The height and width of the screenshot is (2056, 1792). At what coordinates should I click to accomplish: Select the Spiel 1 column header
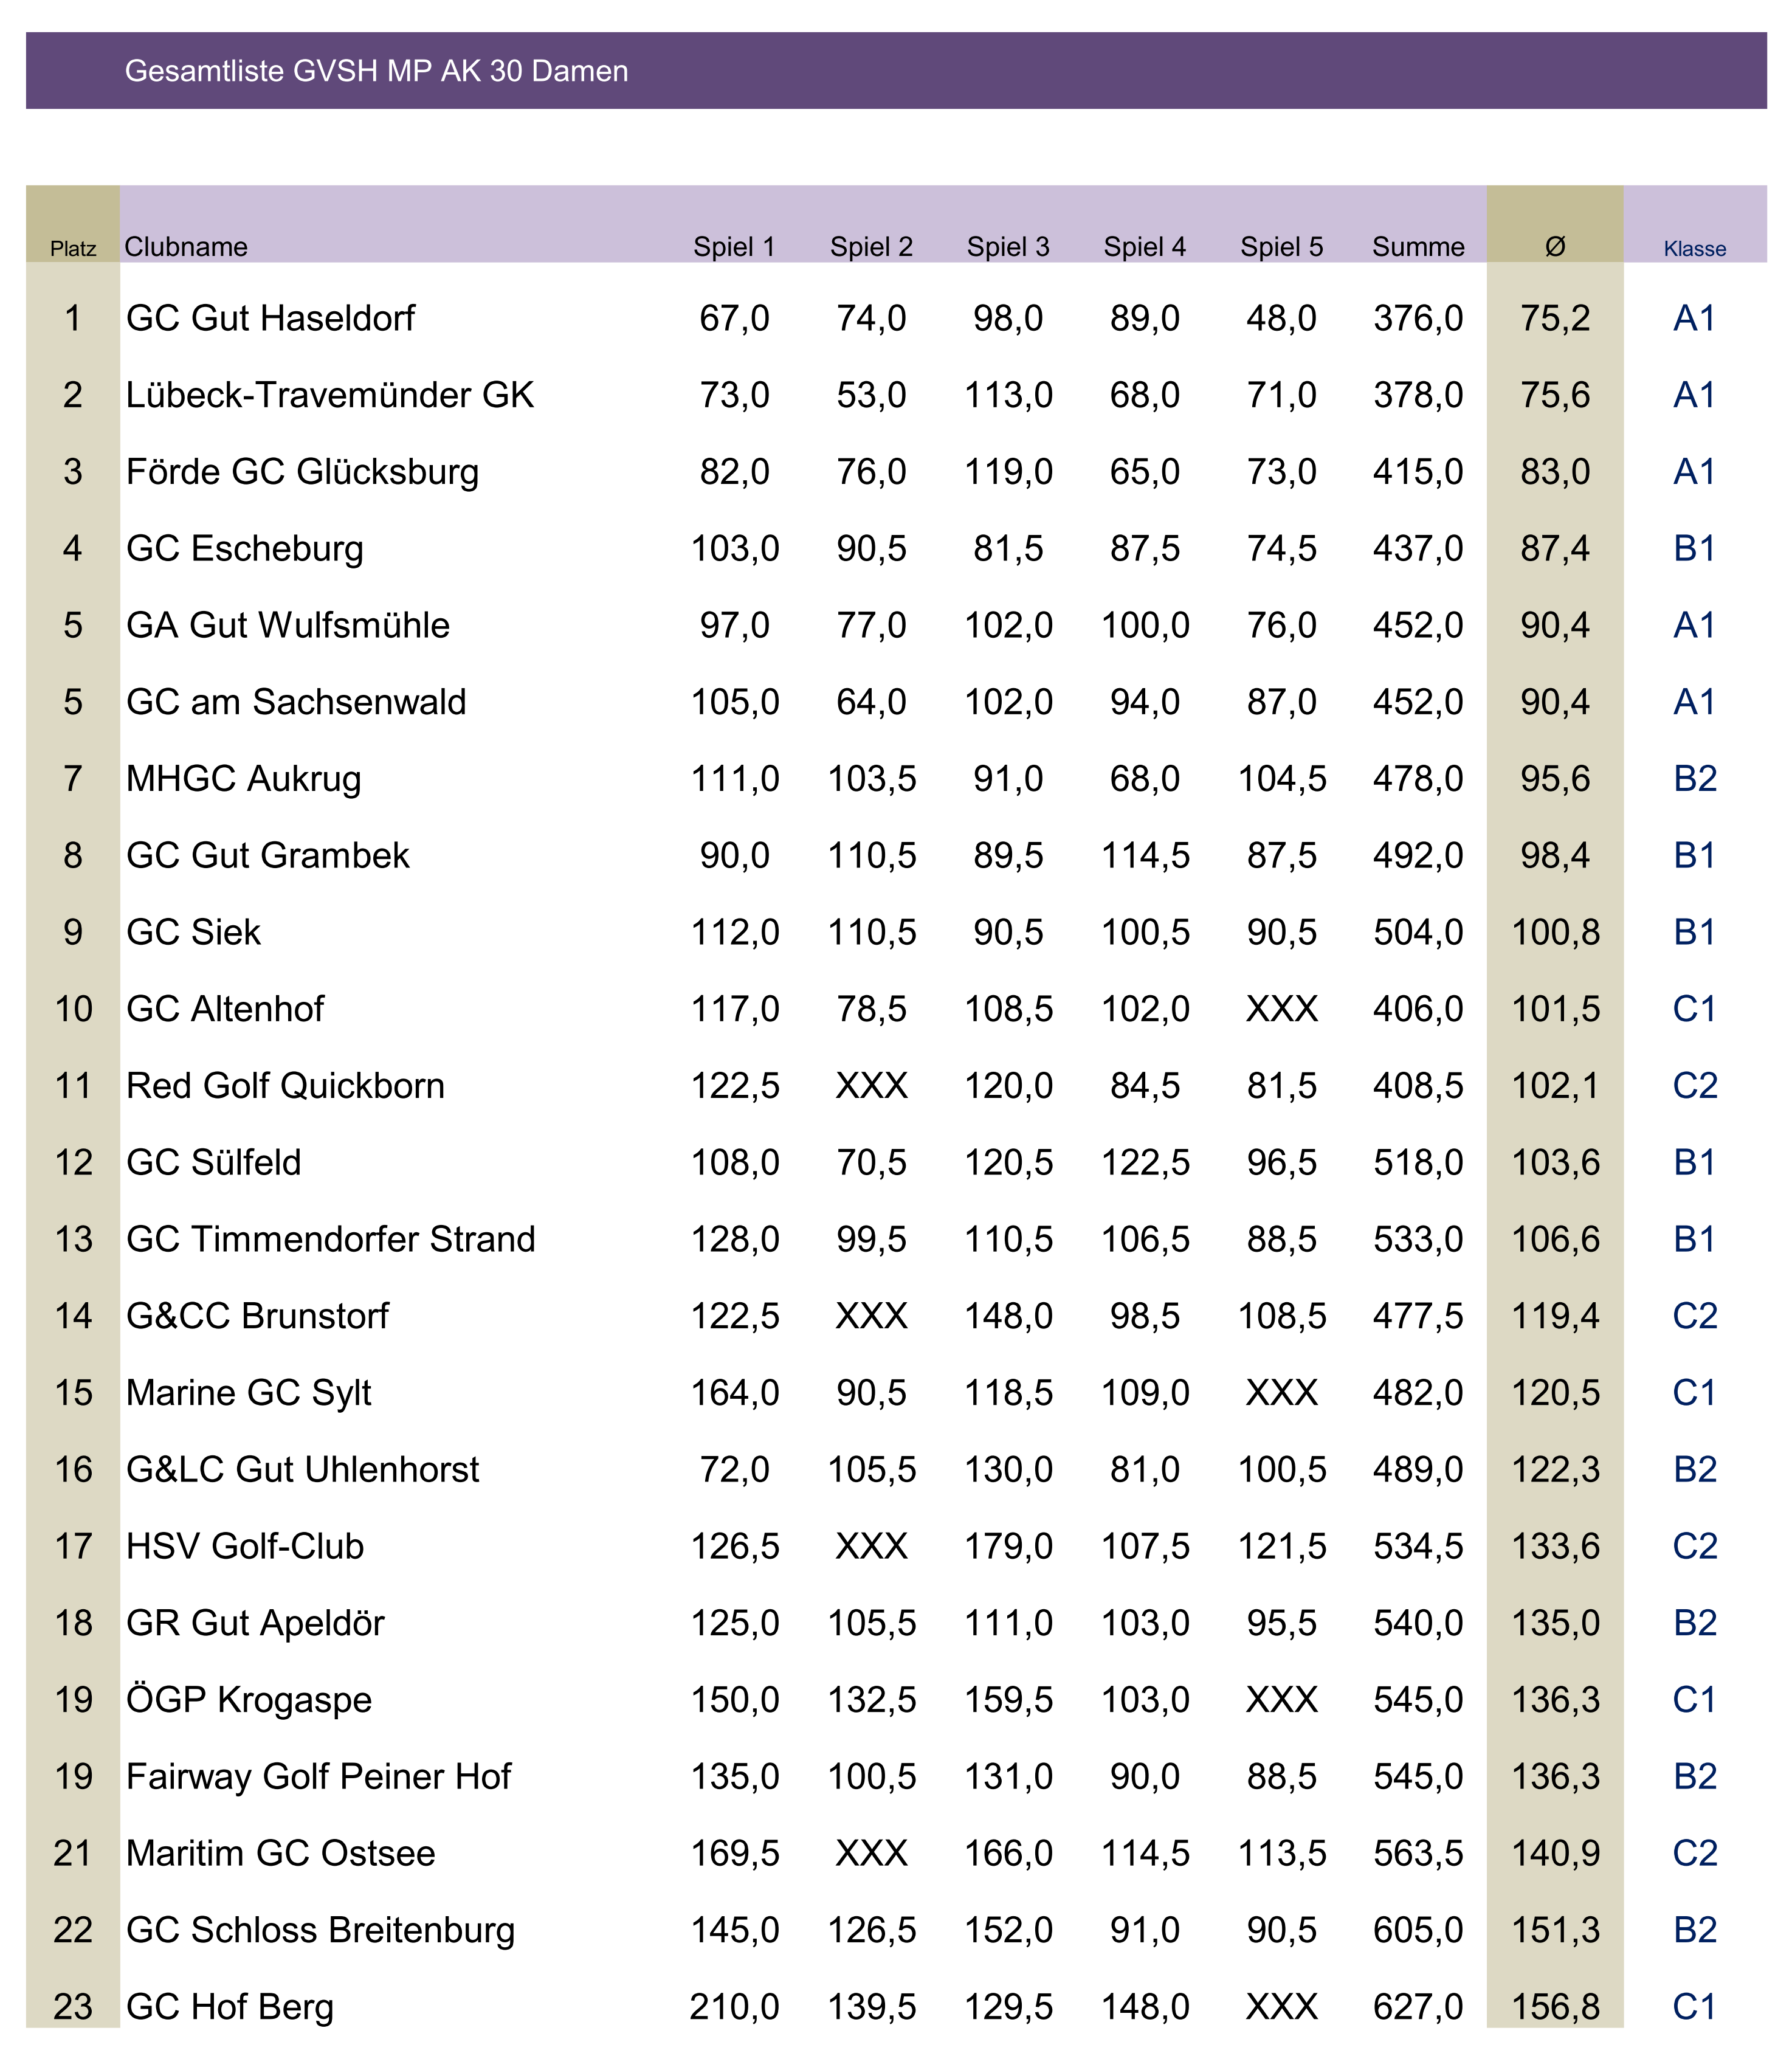[734, 247]
